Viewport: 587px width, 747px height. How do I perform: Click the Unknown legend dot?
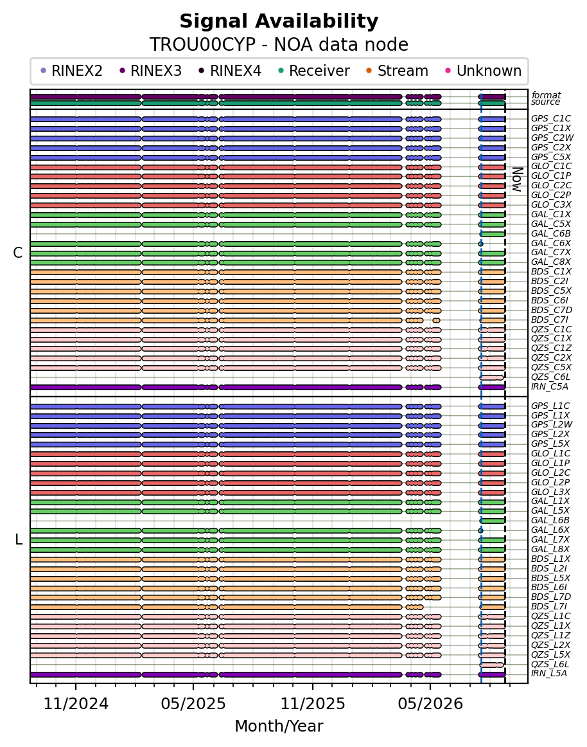(448, 71)
